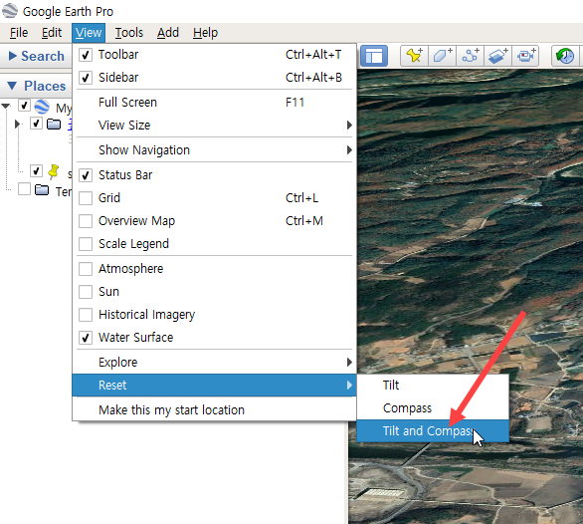Choose Tilt in the Reset submenu

(x=433, y=386)
